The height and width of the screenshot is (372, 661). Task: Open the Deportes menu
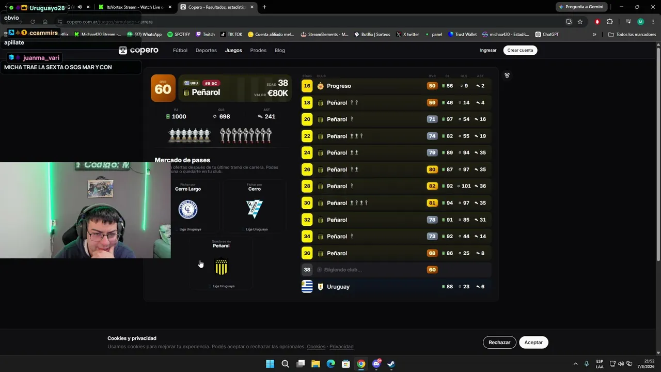point(206,51)
